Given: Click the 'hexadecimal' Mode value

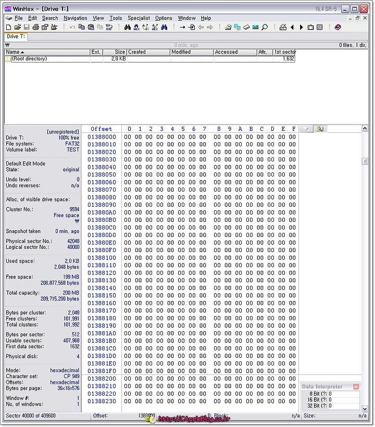Looking at the screenshot, I should click(65, 370).
